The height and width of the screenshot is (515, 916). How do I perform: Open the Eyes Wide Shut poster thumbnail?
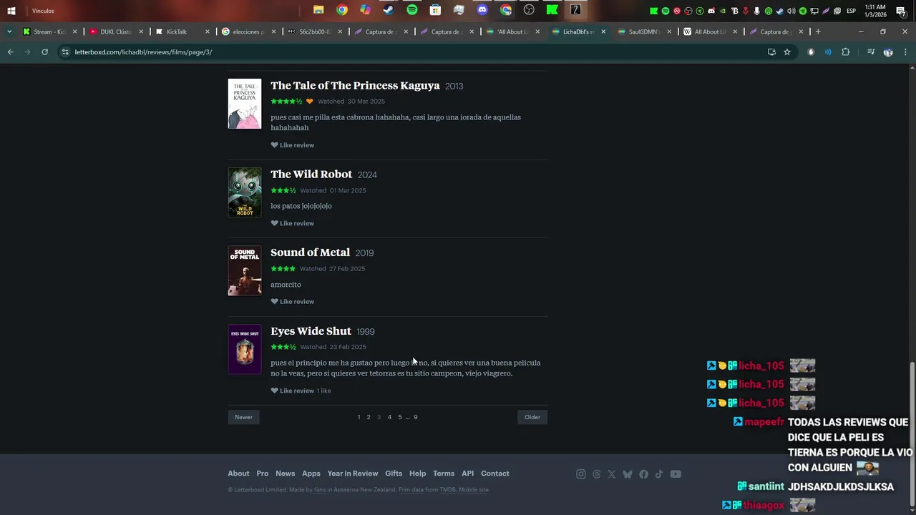point(245,349)
